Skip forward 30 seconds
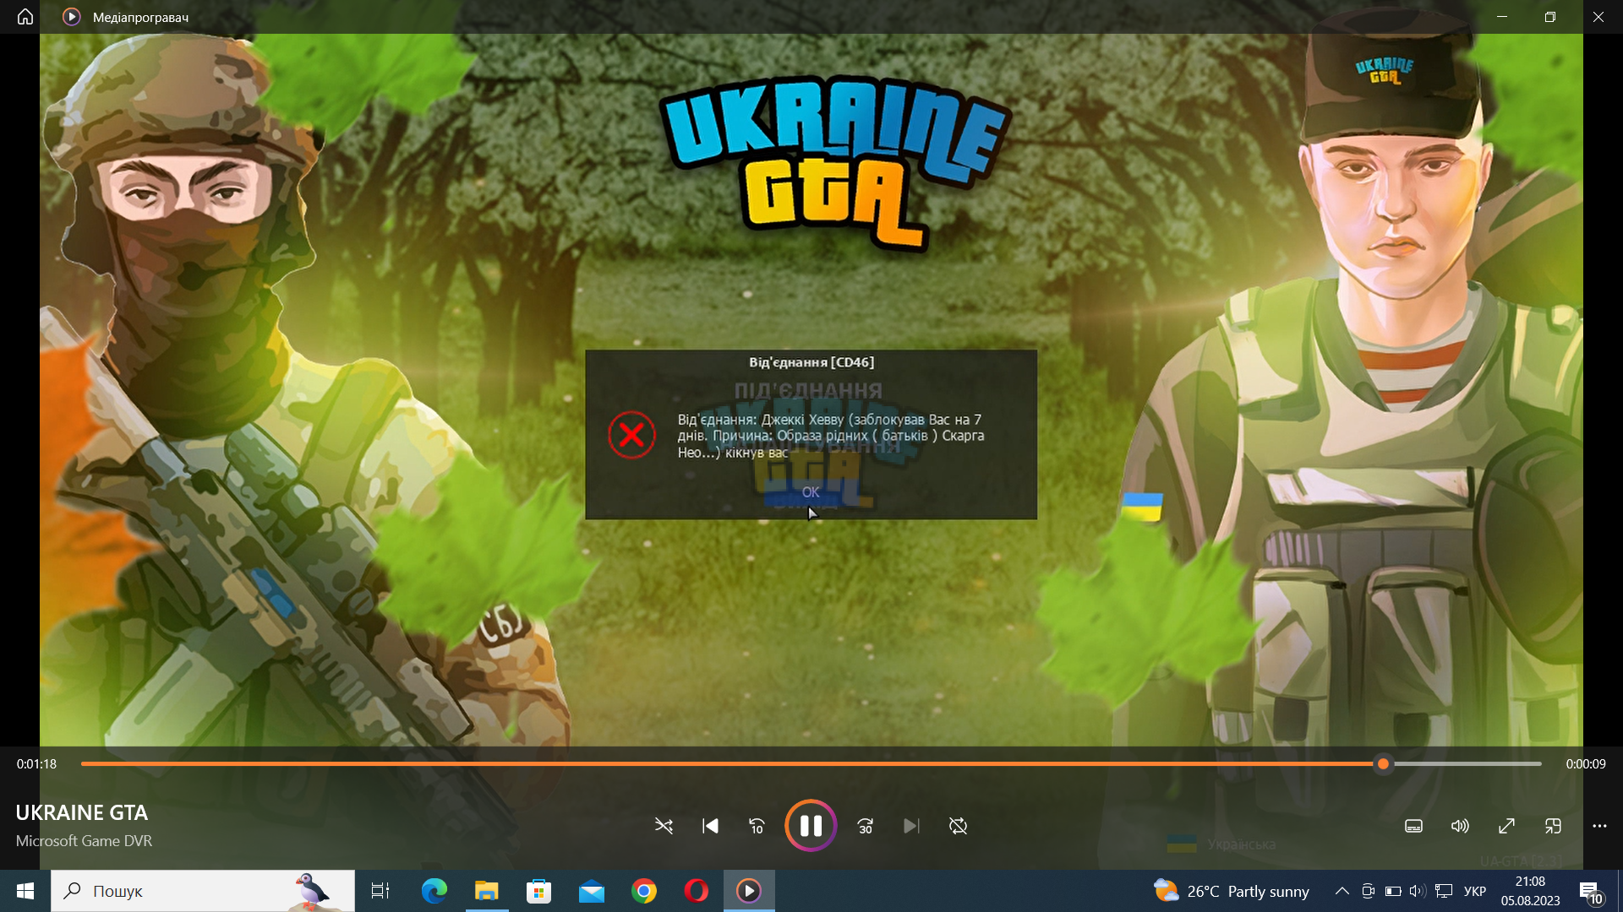 [x=865, y=826]
